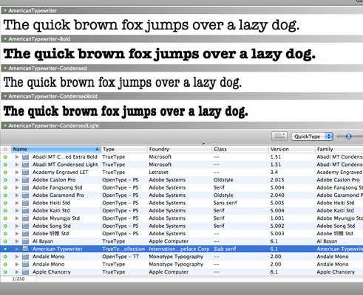The height and width of the screenshot is (295, 363).
Task: Click the Name column header to reverse sort
Action: click(x=56, y=149)
